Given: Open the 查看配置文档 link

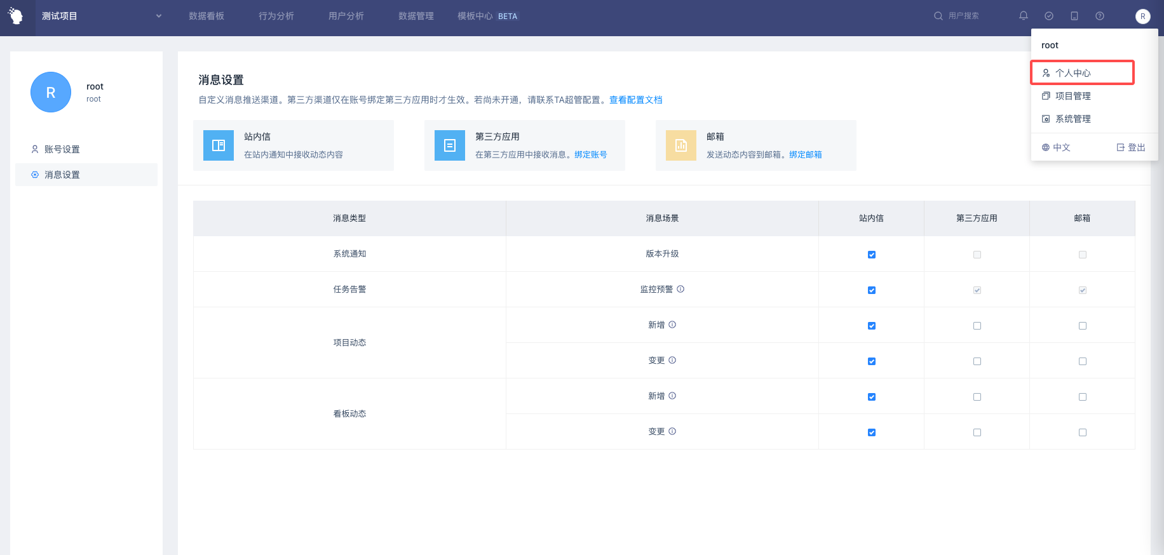Looking at the screenshot, I should click(635, 100).
